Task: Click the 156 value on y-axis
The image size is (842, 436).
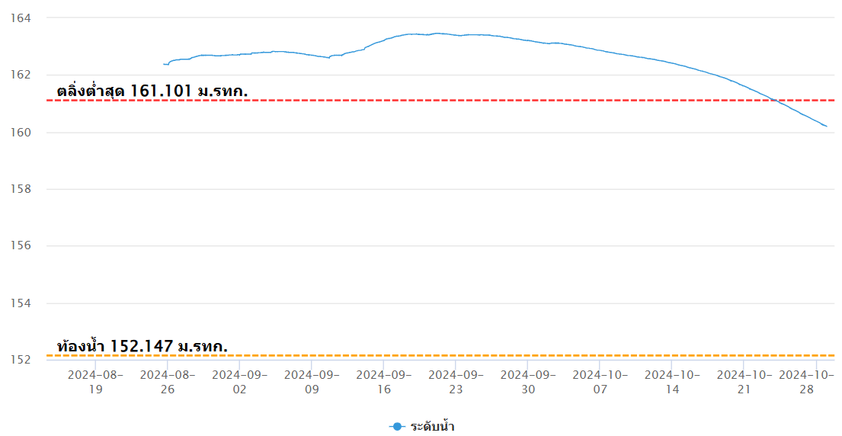Action: pos(21,246)
